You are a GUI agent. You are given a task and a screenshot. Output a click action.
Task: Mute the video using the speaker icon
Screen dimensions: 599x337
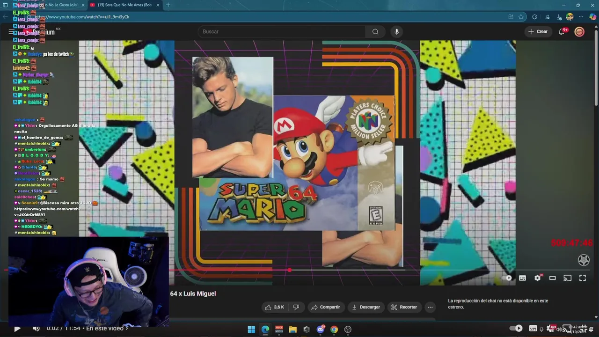[36, 329]
